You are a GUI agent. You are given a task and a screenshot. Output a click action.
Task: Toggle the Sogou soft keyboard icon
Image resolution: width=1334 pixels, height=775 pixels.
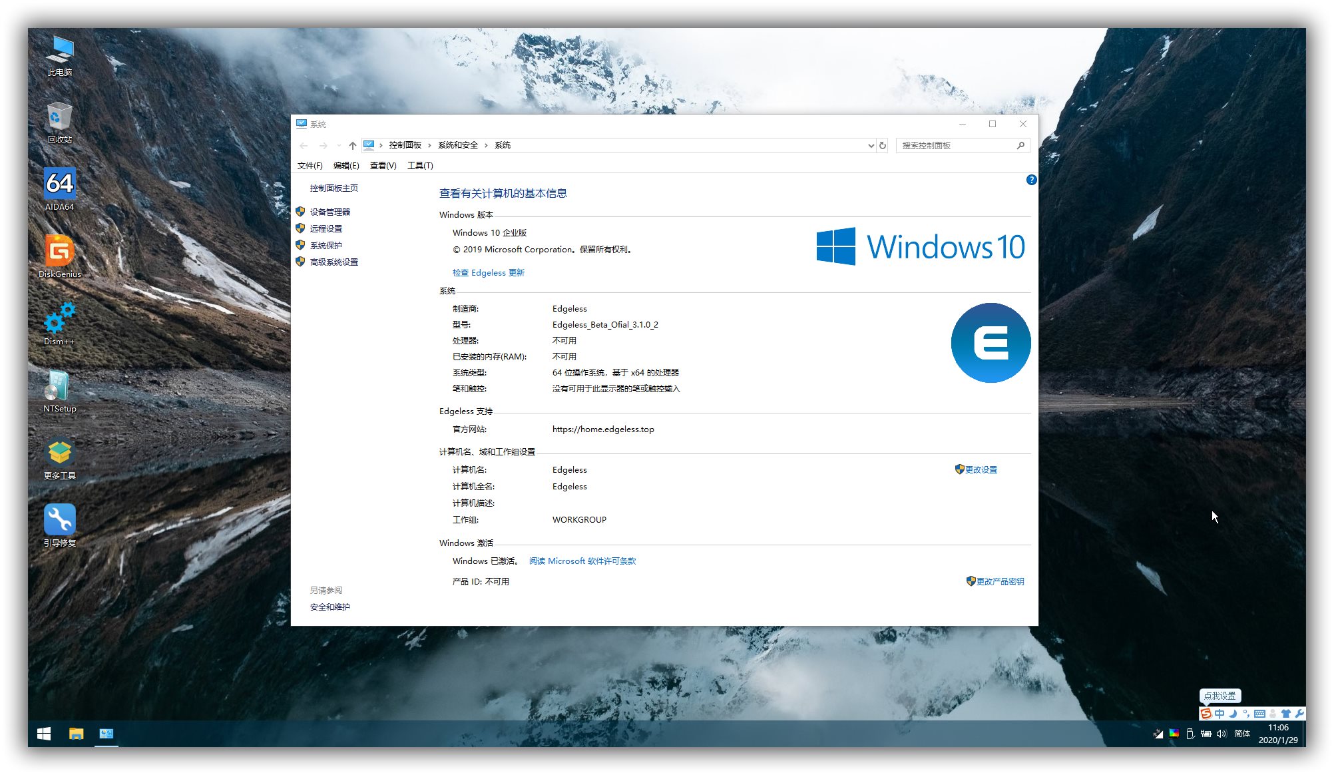[1259, 714]
